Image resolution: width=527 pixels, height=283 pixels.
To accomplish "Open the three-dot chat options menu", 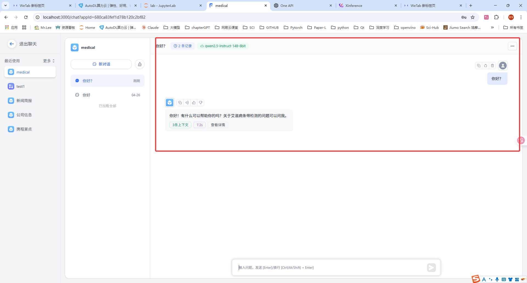I will pyautogui.click(x=512, y=46).
